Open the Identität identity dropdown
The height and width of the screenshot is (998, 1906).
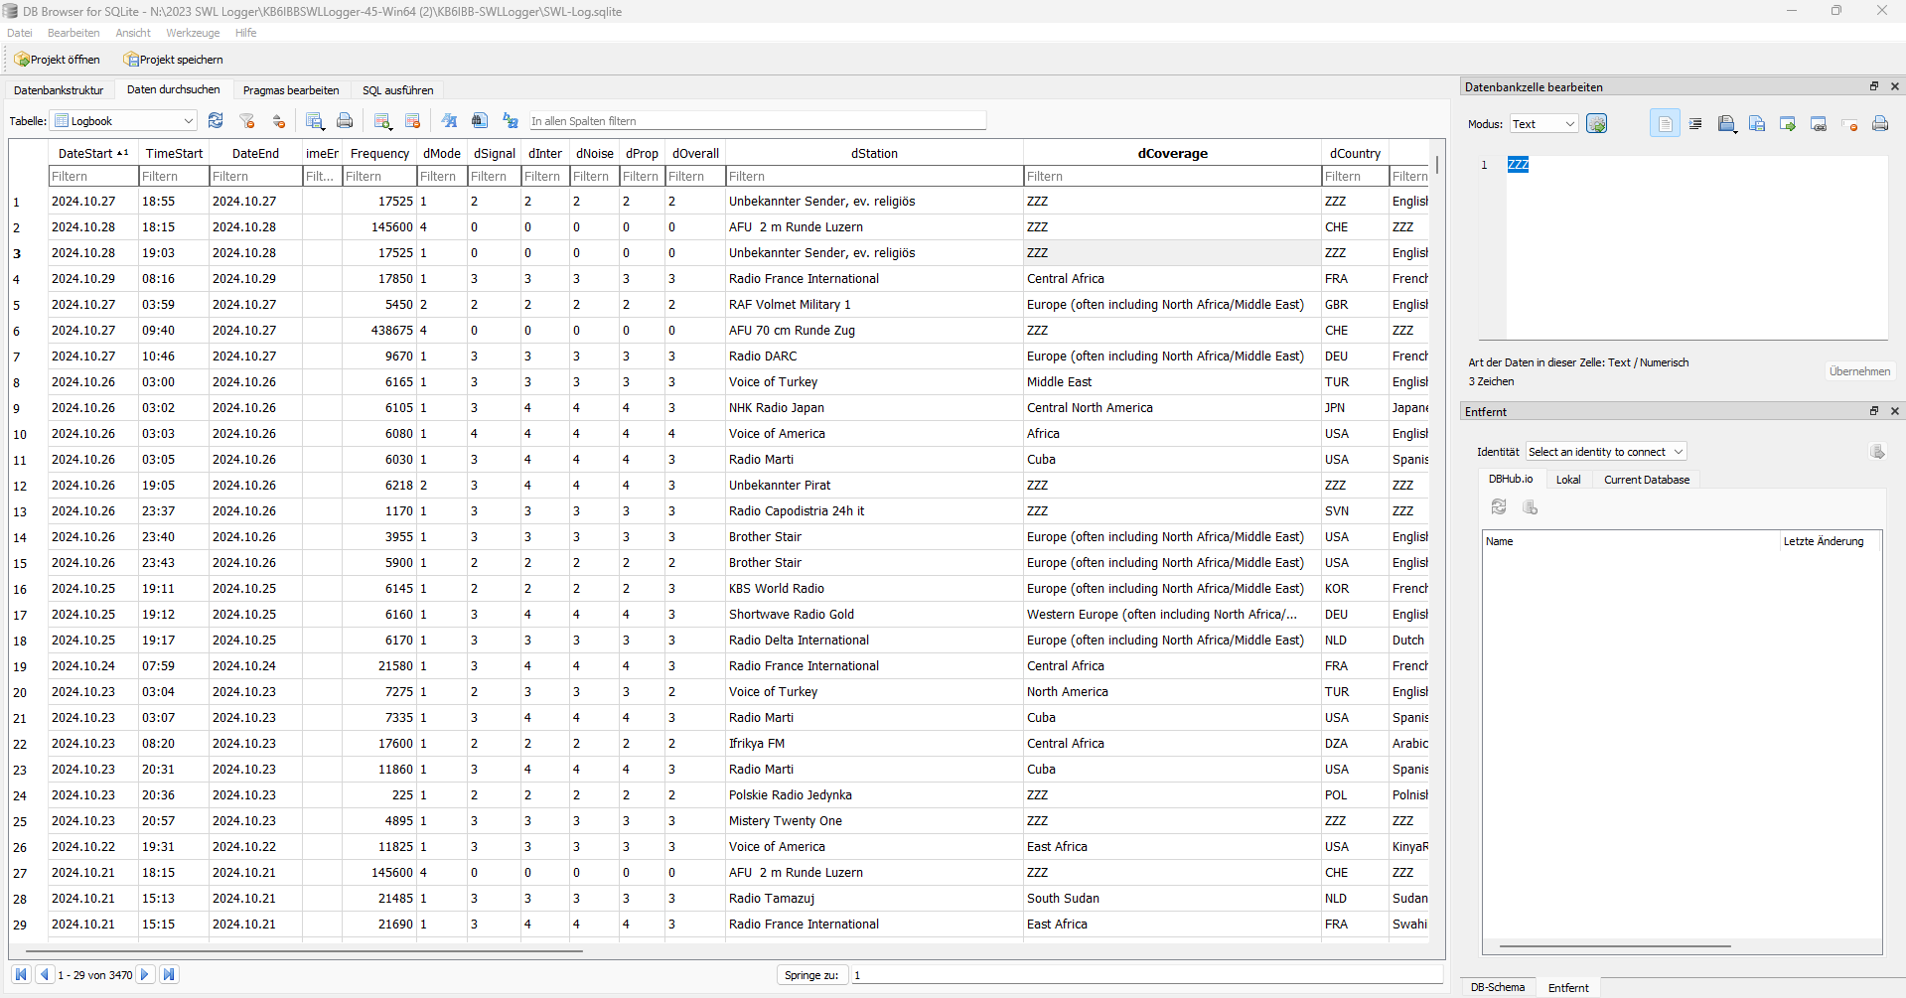pos(1605,452)
